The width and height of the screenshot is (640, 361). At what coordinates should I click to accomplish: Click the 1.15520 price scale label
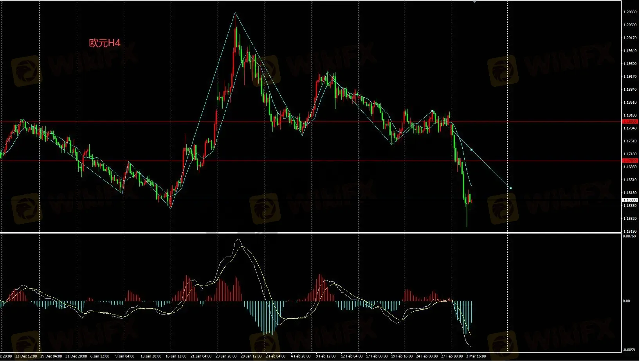tap(630, 219)
